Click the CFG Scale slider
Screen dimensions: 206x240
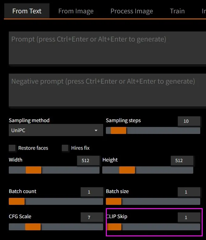[56, 227]
